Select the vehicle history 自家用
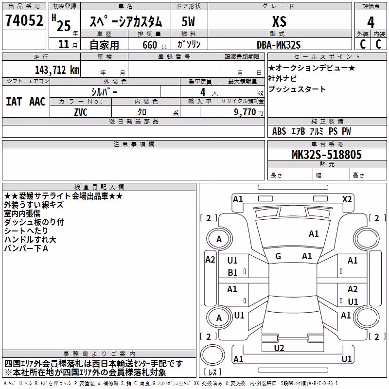This screenshot has height=389, width=389. pos(104,45)
